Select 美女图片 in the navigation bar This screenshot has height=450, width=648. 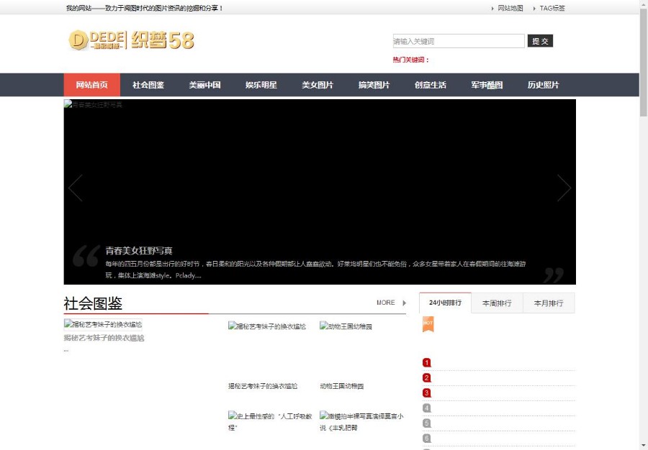(318, 85)
